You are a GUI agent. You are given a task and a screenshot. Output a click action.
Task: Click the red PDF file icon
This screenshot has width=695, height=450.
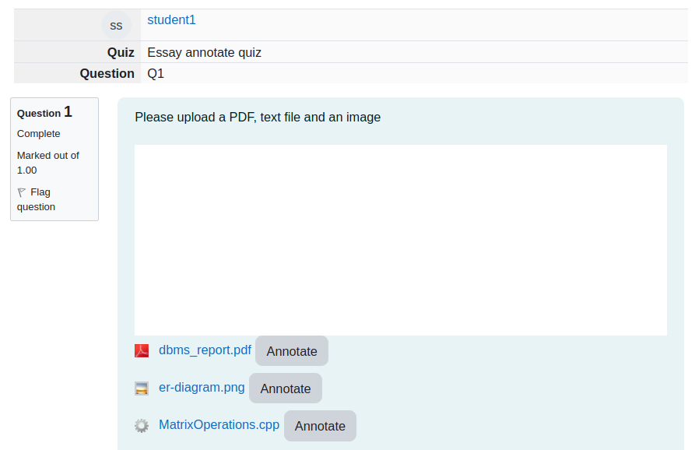tap(142, 350)
